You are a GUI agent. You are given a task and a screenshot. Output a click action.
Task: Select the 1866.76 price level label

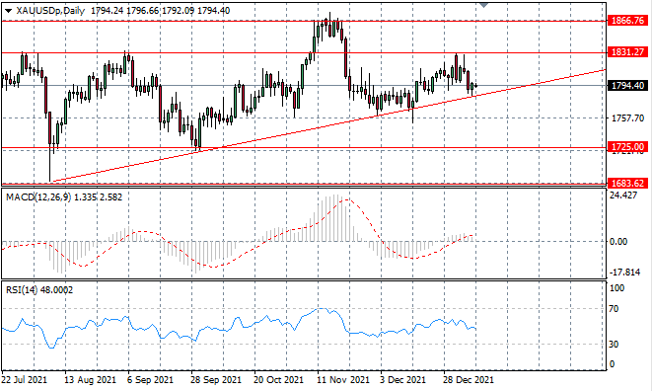tap(628, 20)
